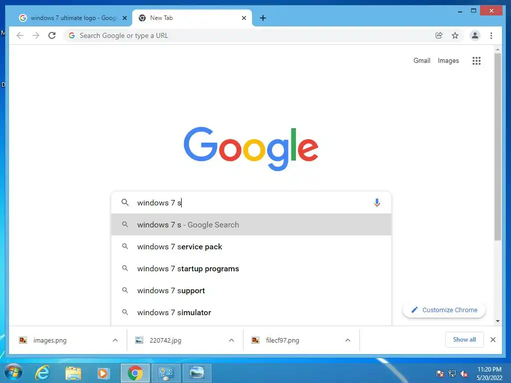The height and width of the screenshot is (383, 511).
Task: Open the Google apps grid
Action: [x=477, y=60]
